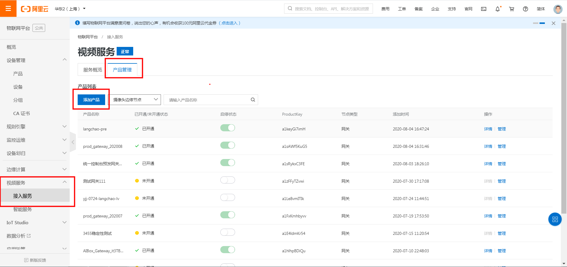Collapse the left sidebar with arrow handle
The width and height of the screenshot is (567, 267).
coord(73,142)
